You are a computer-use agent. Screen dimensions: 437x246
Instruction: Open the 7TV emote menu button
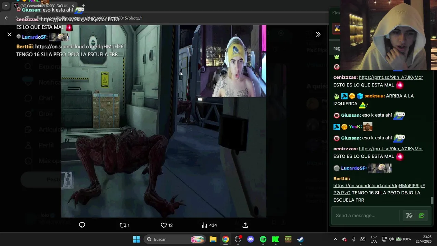[x=409, y=215]
